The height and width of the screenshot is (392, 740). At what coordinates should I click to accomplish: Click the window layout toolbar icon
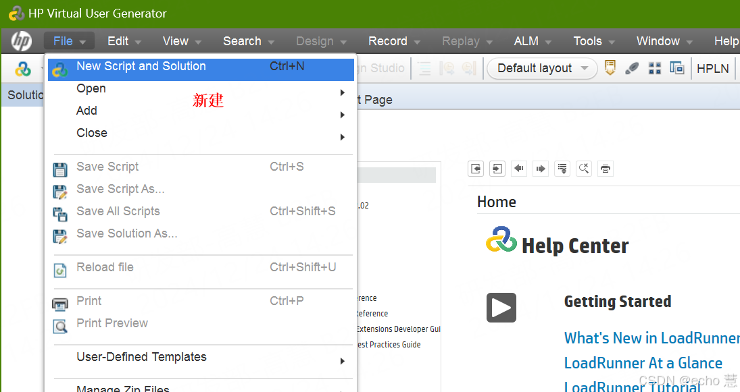(676, 68)
